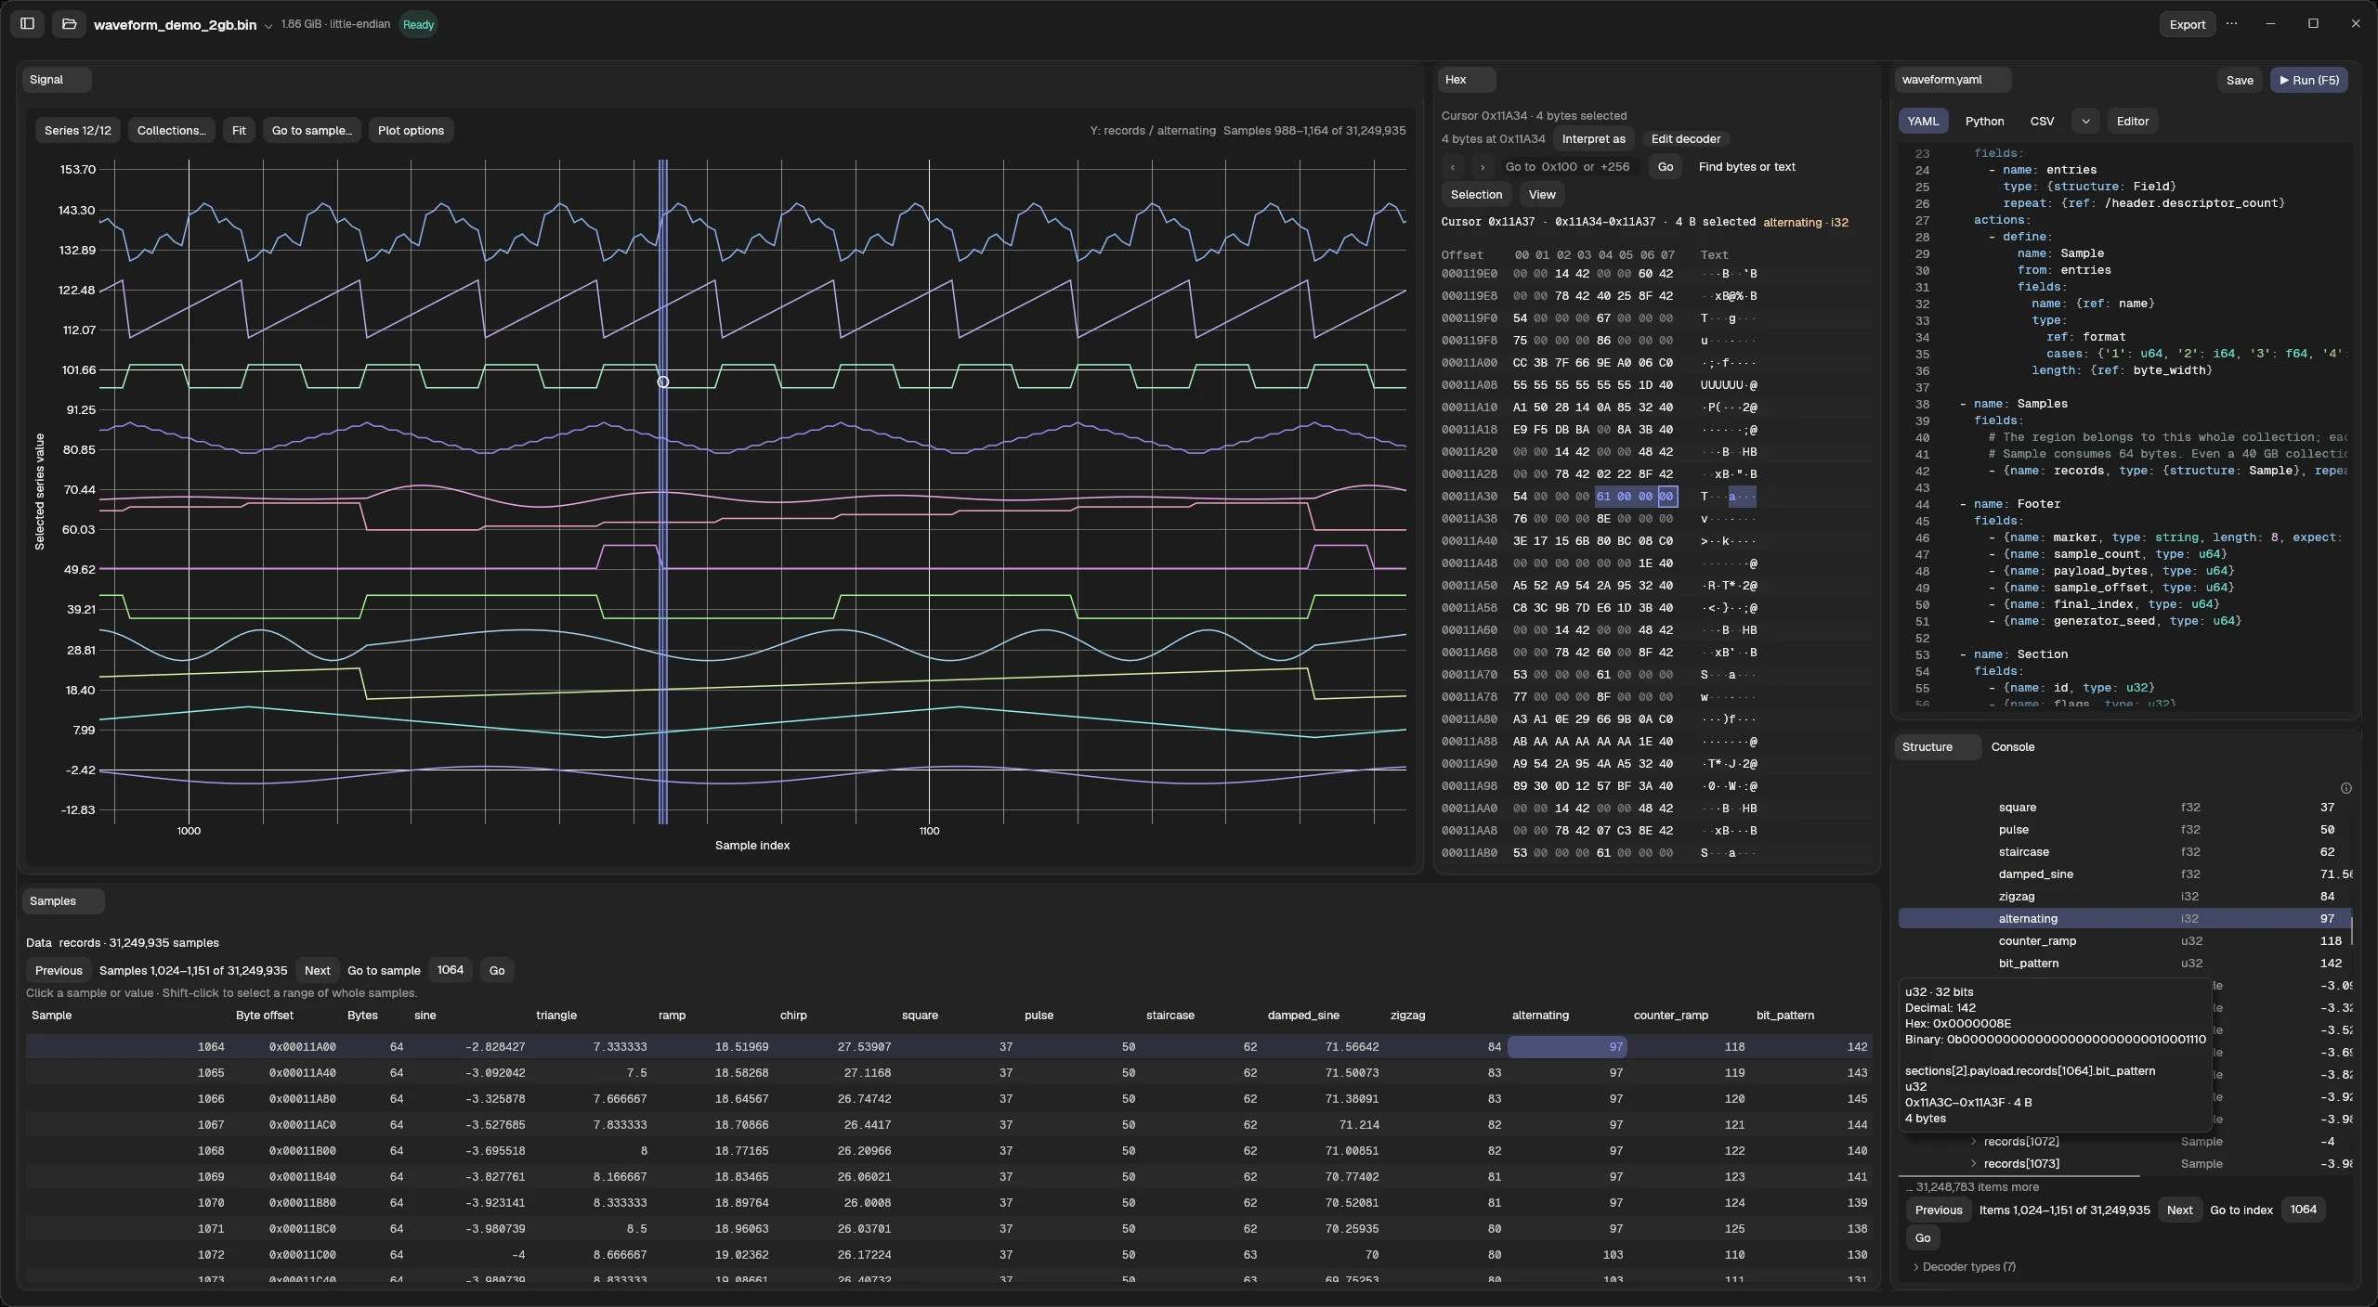Click Go button under Structure pagination
Screen dimensions: 2378x1307
point(1923,1237)
